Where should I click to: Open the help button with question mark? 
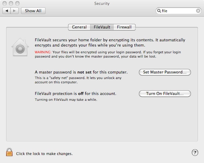(x=195, y=152)
